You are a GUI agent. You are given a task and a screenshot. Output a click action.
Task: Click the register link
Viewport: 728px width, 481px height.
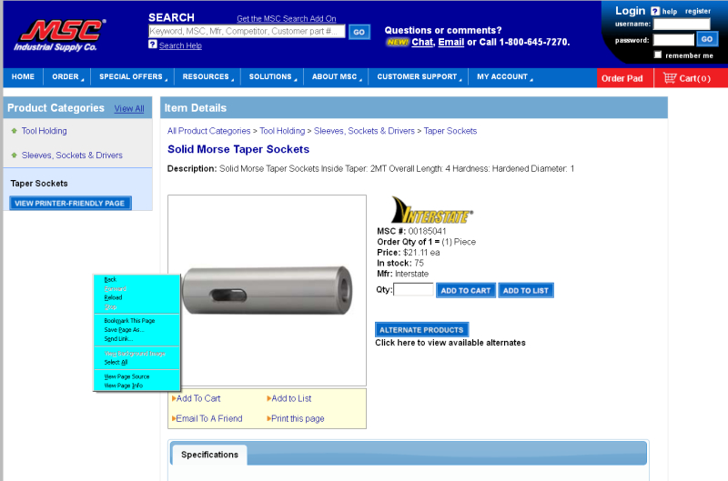pos(697,11)
